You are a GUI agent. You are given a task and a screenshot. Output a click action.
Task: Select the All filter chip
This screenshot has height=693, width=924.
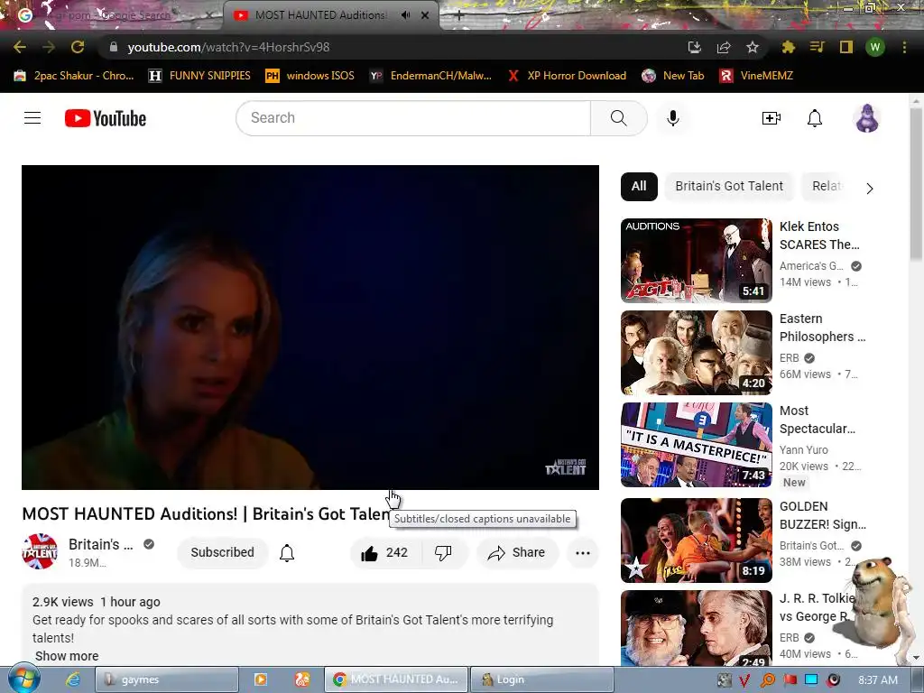click(639, 186)
